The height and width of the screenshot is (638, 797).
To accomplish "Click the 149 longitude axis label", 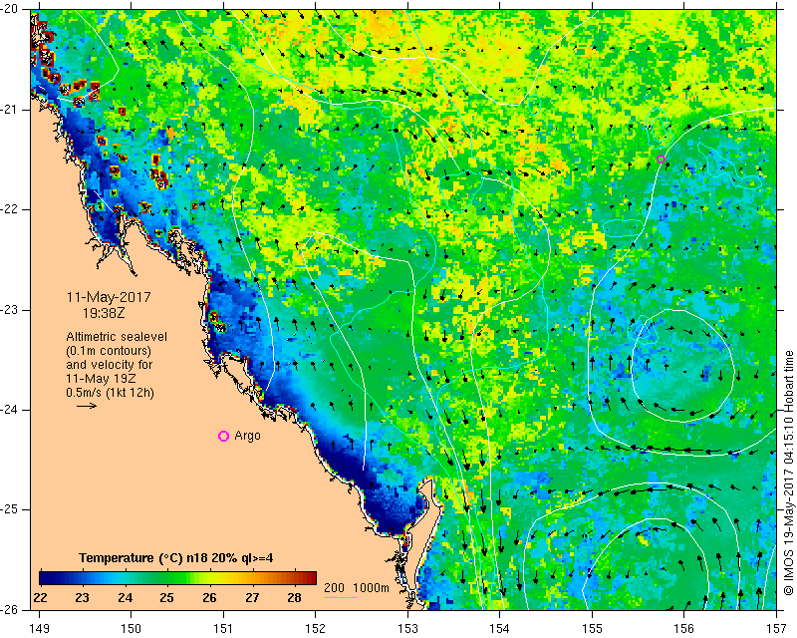I will (x=40, y=629).
